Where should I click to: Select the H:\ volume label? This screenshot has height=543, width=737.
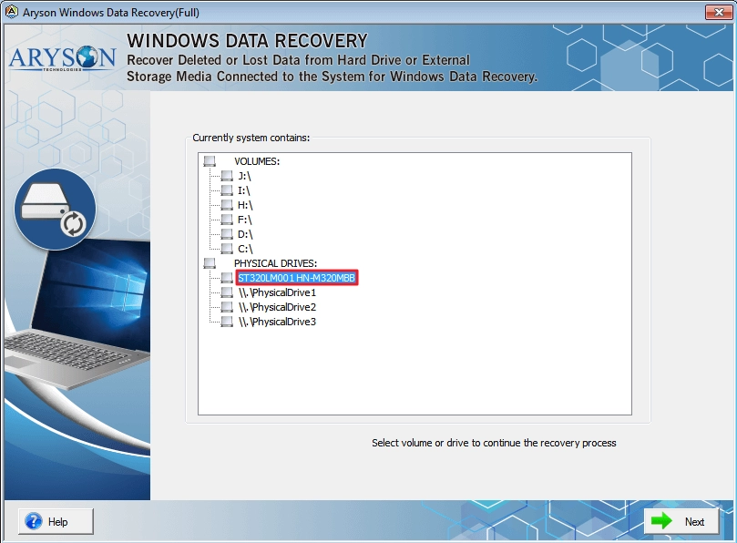click(245, 205)
